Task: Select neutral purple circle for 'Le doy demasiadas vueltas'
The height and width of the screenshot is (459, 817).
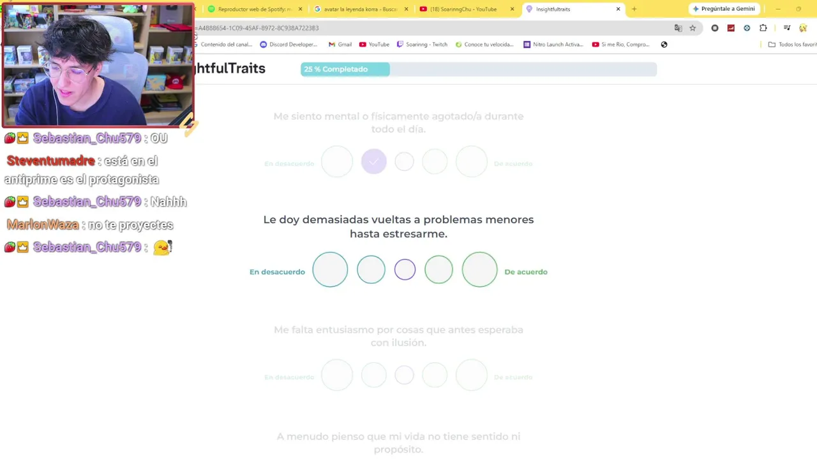Action: 405,270
